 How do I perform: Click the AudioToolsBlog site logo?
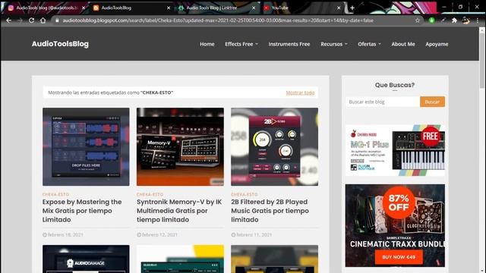[x=60, y=44]
